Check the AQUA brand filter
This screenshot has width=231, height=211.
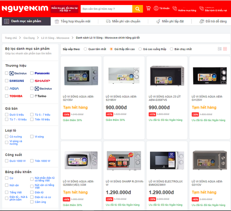point(7,88)
